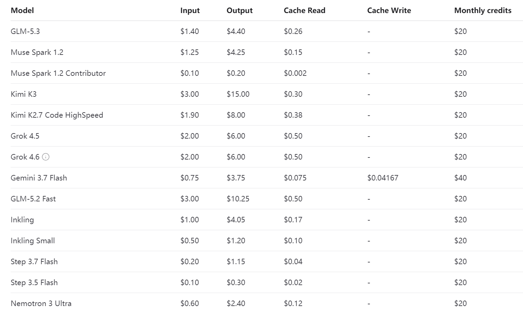Click the Step 3.7 Flash model name
523x316 pixels.
[34, 261]
